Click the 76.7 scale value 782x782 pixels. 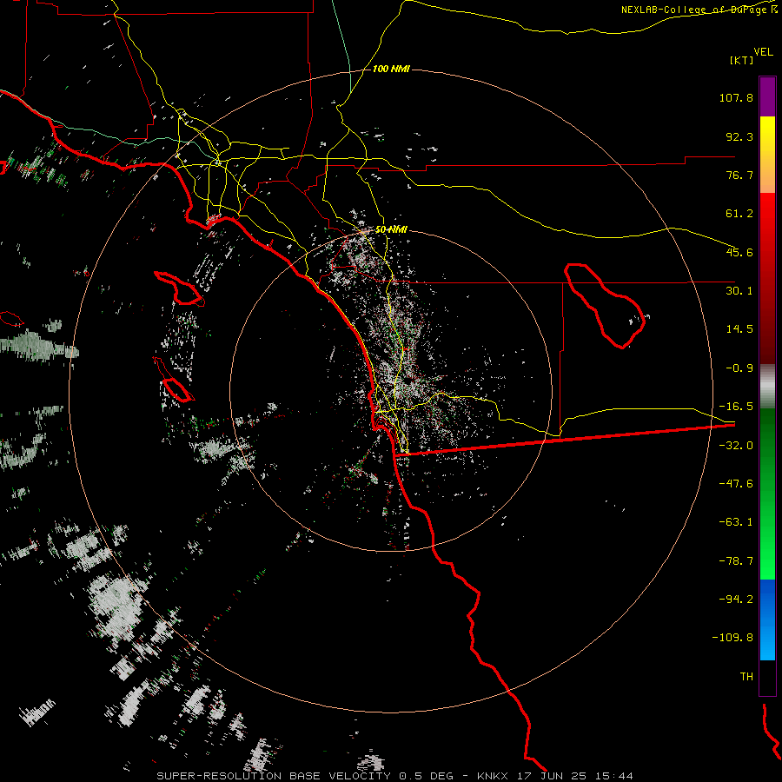pyautogui.click(x=739, y=175)
